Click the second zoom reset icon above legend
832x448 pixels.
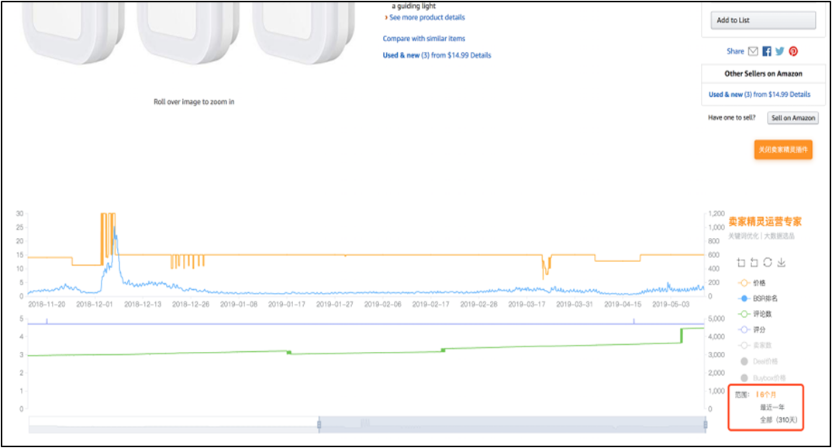(754, 263)
